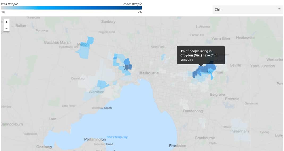This screenshot has width=284, height=151.
Task: Click the Werribee map label
Action: pos(96,92)
